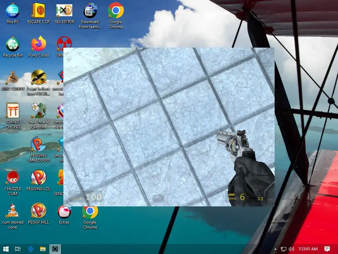Viewport: 338px width, 254px height.
Task: Click the reserve ammo 12 in game HUD
Action: pyautogui.click(x=260, y=198)
